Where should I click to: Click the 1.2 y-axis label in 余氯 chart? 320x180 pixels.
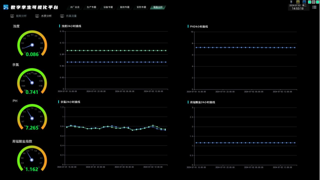pos(62,107)
